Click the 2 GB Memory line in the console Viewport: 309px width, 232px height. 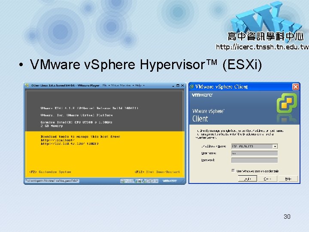tap(51, 126)
